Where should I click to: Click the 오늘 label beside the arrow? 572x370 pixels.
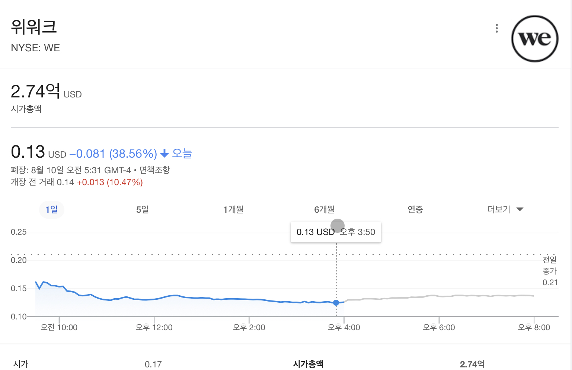[182, 153]
